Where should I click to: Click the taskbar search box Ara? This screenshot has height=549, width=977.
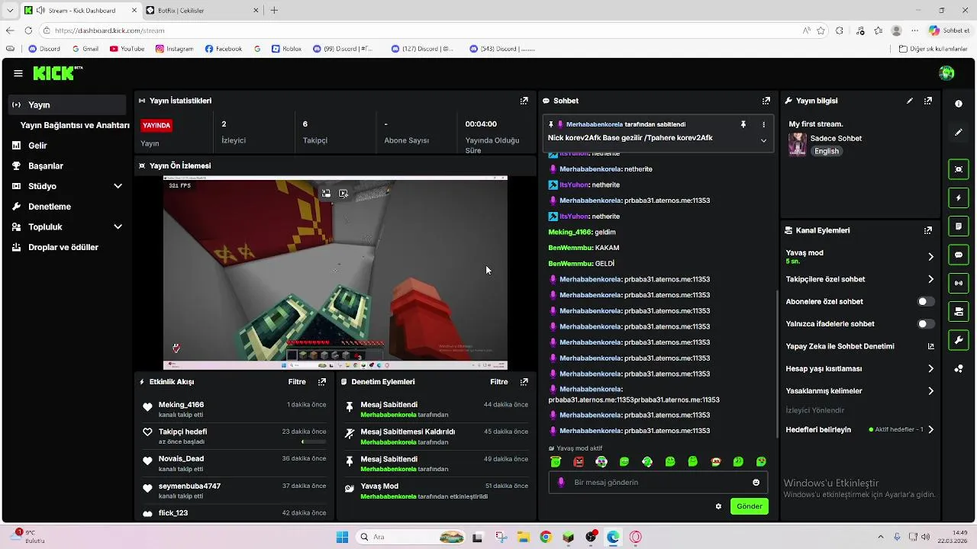point(411,537)
